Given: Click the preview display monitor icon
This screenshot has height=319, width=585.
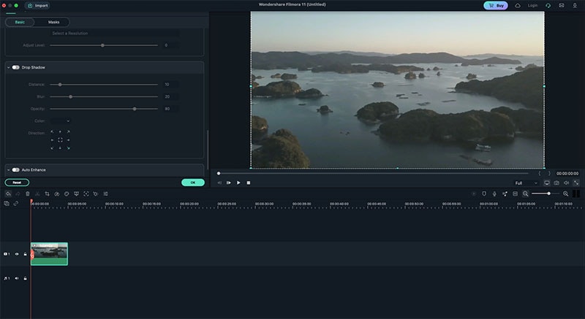Looking at the screenshot, I should [546, 182].
